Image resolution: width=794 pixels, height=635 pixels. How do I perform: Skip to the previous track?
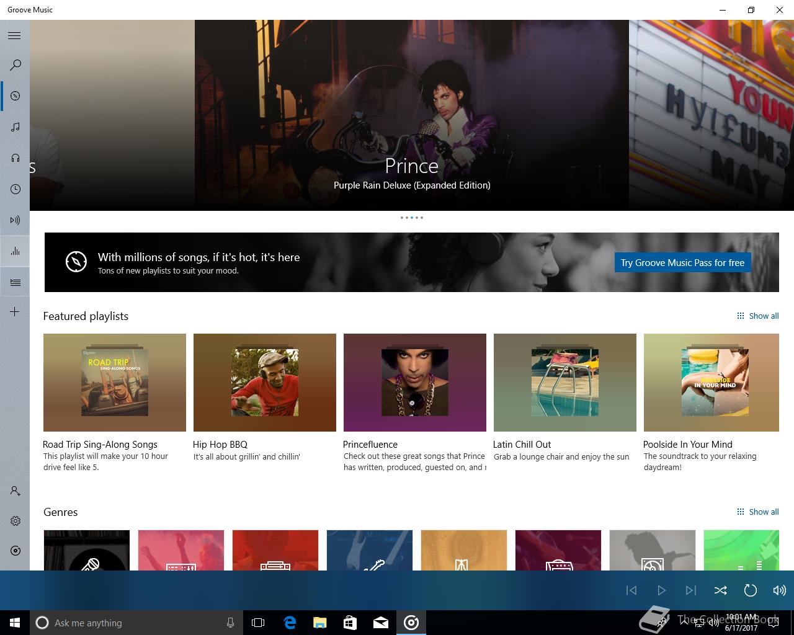(x=631, y=590)
